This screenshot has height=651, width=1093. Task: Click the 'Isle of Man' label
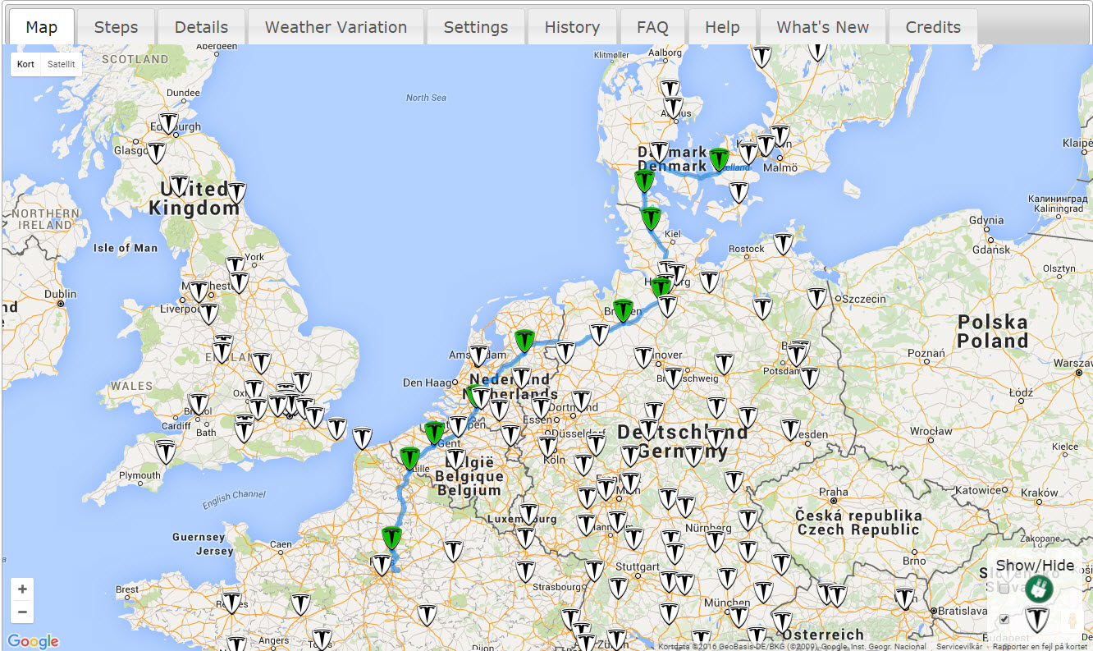126,248
